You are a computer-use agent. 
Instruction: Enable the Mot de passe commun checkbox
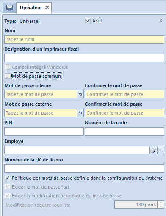click(x=7, y=76)
